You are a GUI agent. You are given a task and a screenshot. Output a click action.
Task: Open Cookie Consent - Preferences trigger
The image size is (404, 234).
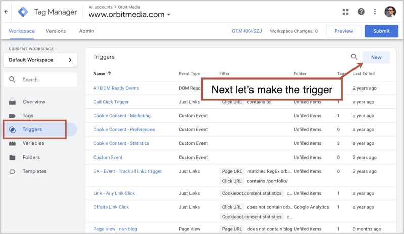124,129
